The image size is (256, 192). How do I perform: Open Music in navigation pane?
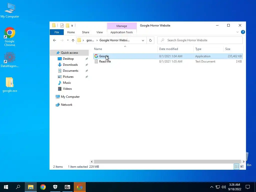pos(67,83)
